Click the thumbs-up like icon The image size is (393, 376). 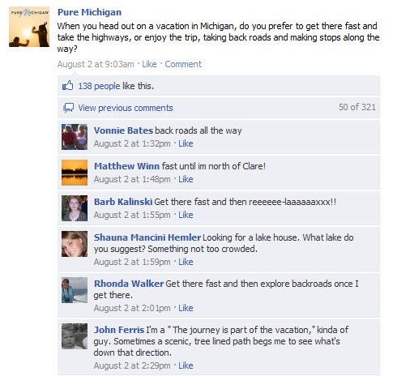(68, 86)
